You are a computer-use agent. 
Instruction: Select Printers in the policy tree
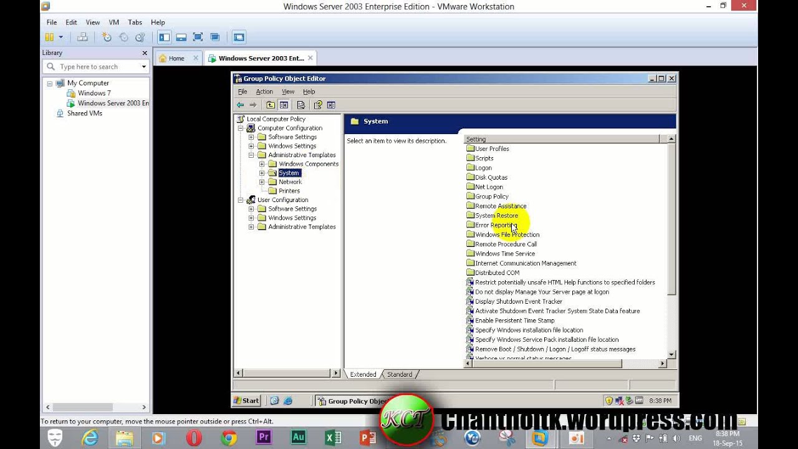click(289, 191)
